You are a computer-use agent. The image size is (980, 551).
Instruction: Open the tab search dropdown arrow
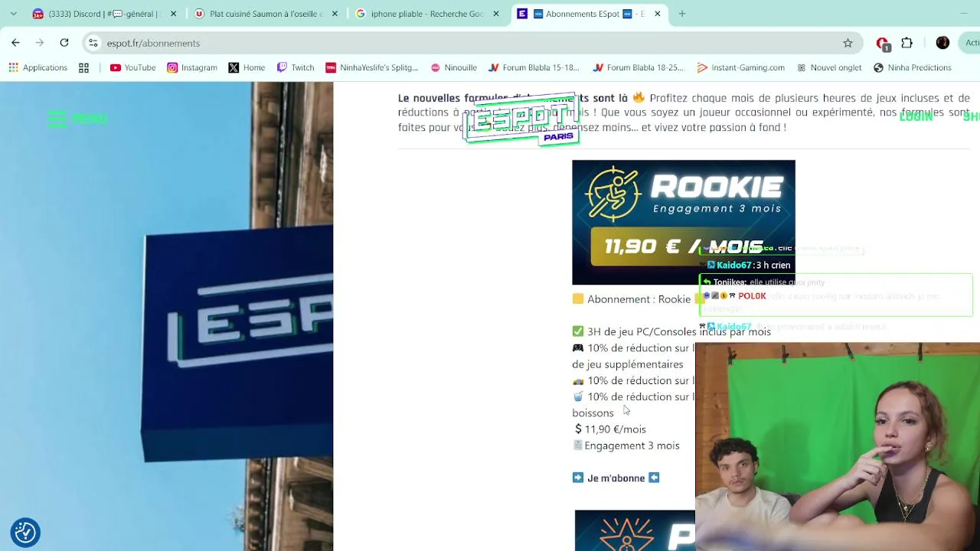[x=13, y=14]
